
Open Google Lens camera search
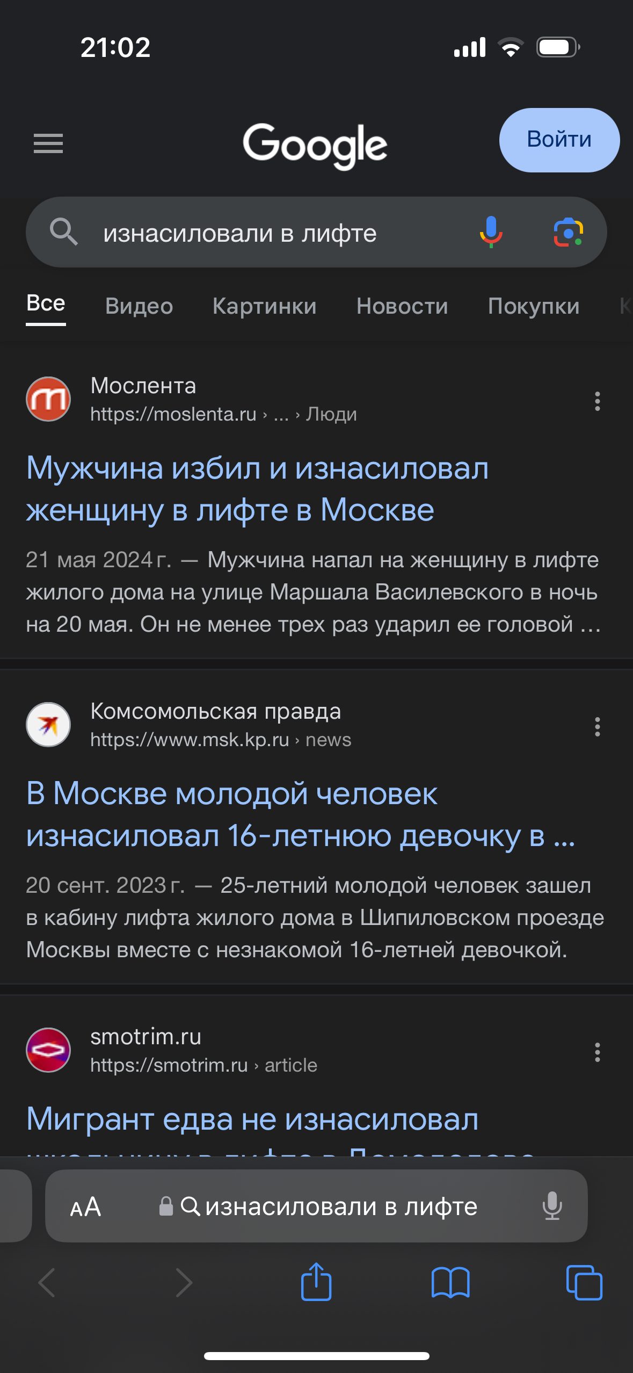point(568,232)
